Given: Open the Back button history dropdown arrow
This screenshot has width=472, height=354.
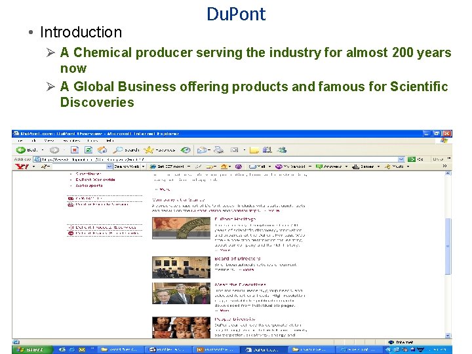Looking at the screenshot, I should [x=43, y=150].
